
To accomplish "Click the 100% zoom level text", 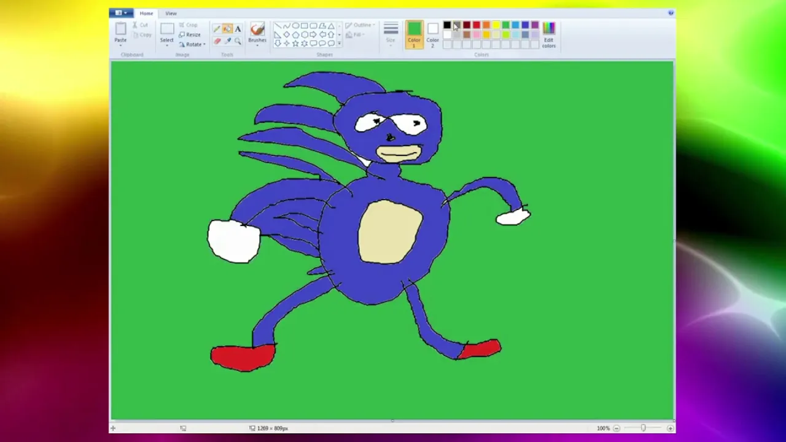I will point(603,428).
